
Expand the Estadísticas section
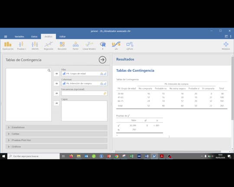point(57,127)
